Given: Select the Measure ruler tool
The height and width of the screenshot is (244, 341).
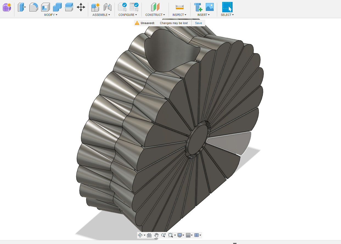Looking at the screenshot, I should point(179,7).
